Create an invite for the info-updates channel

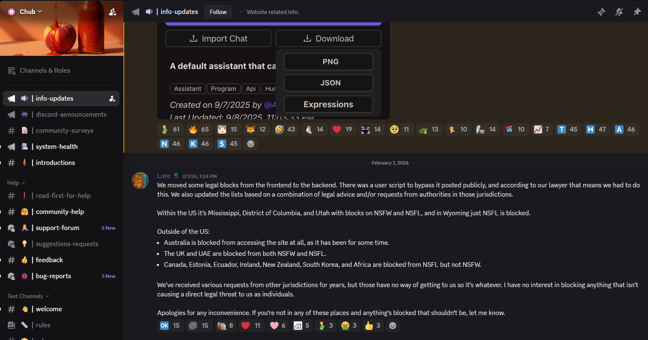112,99
